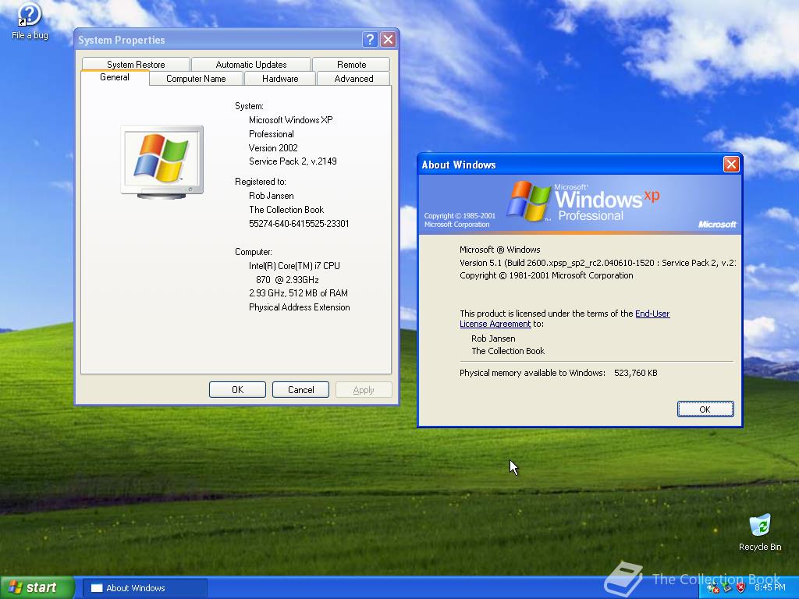Click the help question mark in System Properties

370,40
